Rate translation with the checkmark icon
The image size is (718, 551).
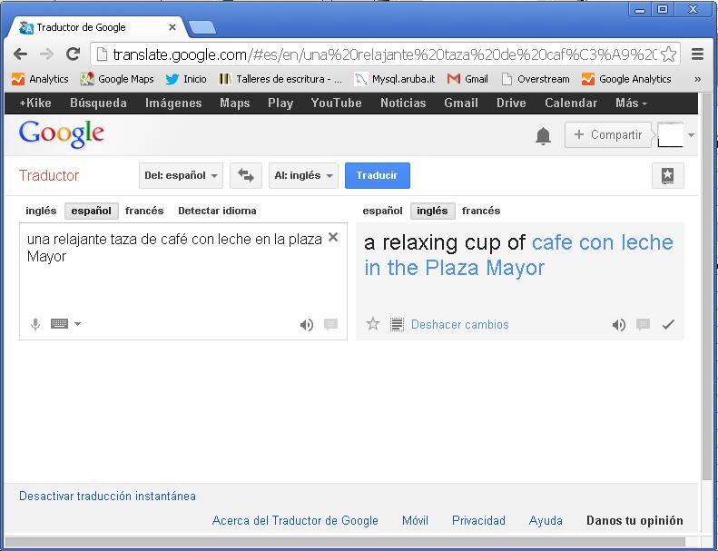click(x=668, y=324)
